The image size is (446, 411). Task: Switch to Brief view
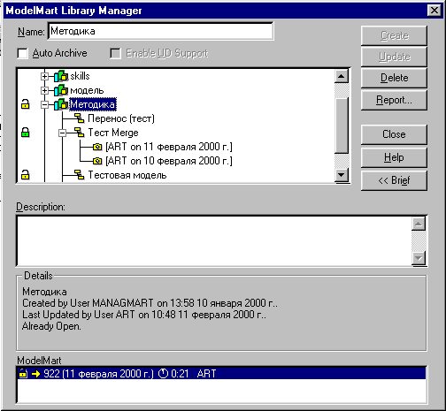point(394,180)
